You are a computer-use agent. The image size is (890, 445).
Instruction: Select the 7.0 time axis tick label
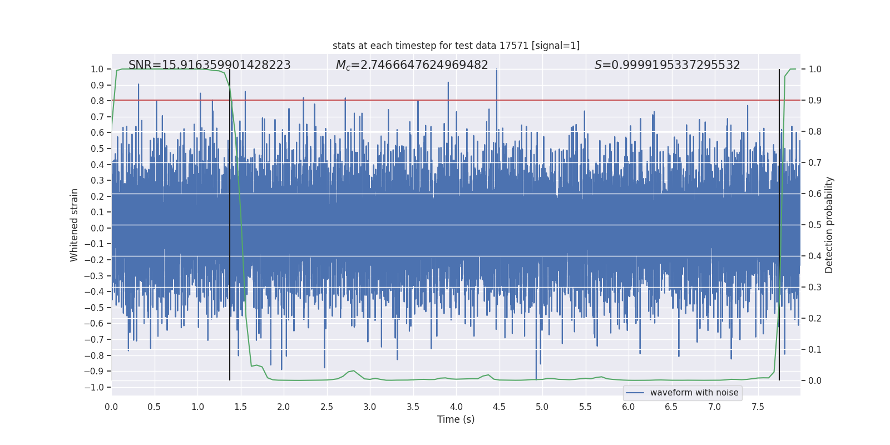coord(715,407)
